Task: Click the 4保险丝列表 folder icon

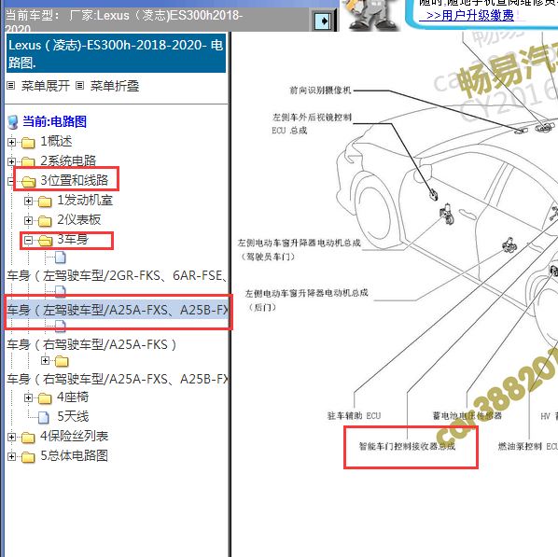Action: coord(28,437)
